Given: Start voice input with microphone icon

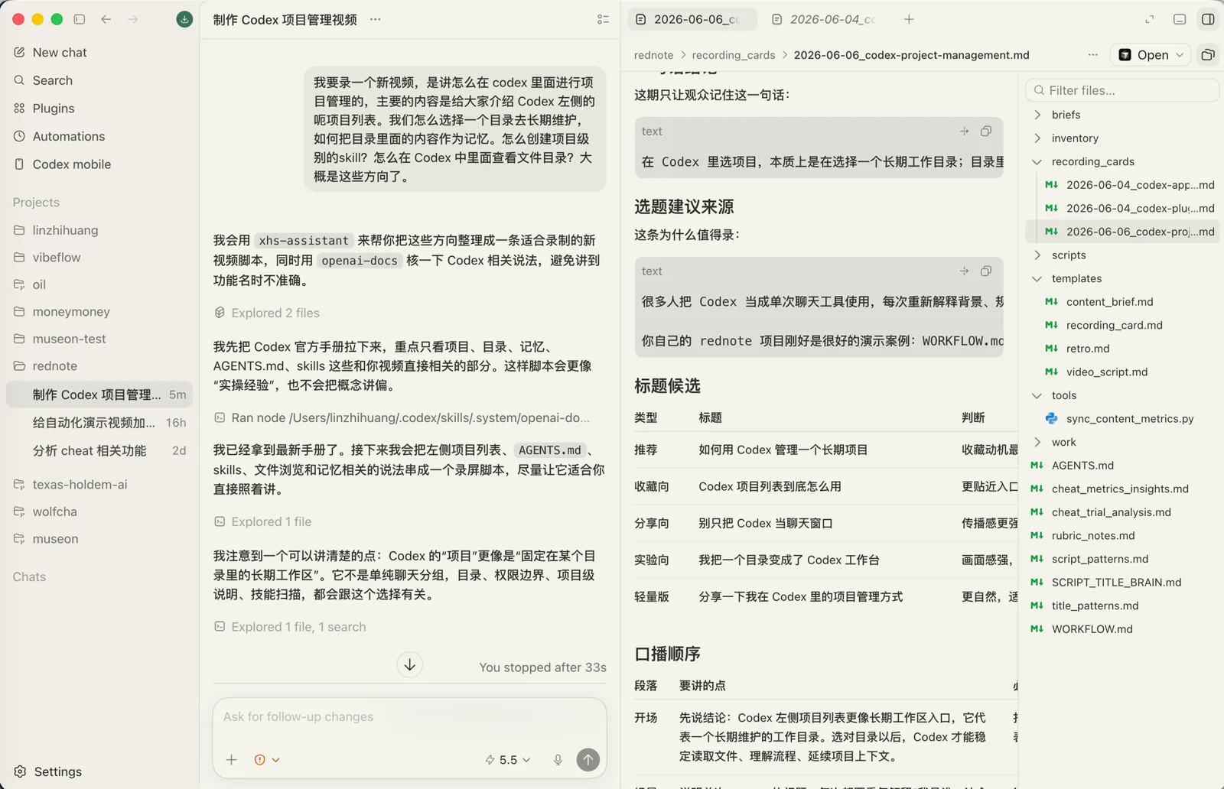Looking at the screenshot, I should pos(558,759).
